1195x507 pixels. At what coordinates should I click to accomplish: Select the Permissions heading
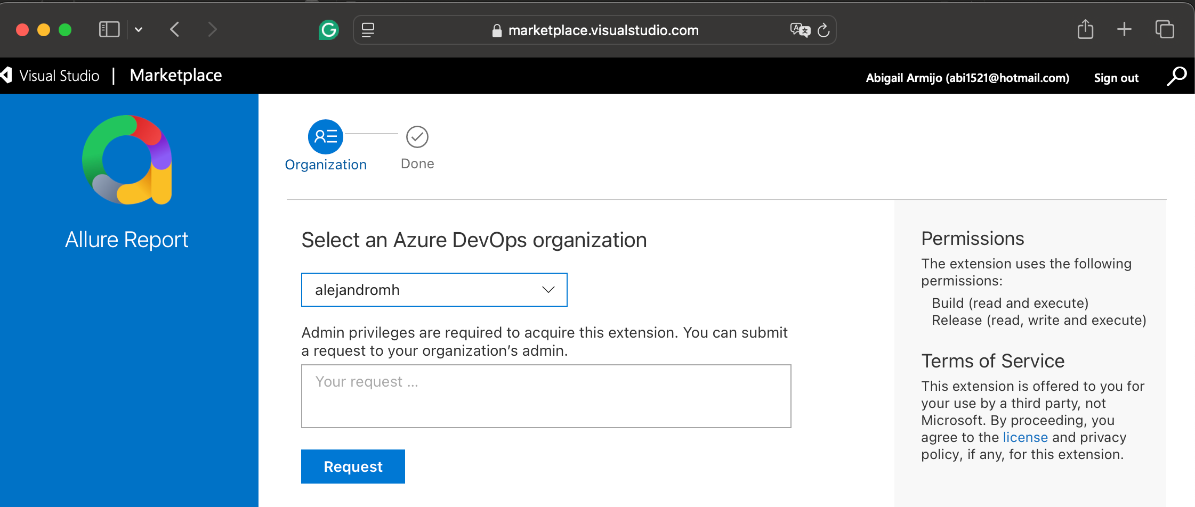click(x=973, y=239)
